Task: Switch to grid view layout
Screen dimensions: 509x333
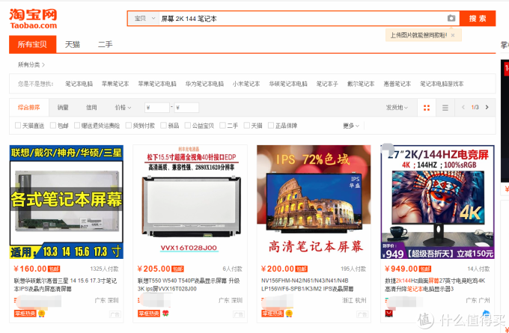Action: coord(427,108)
